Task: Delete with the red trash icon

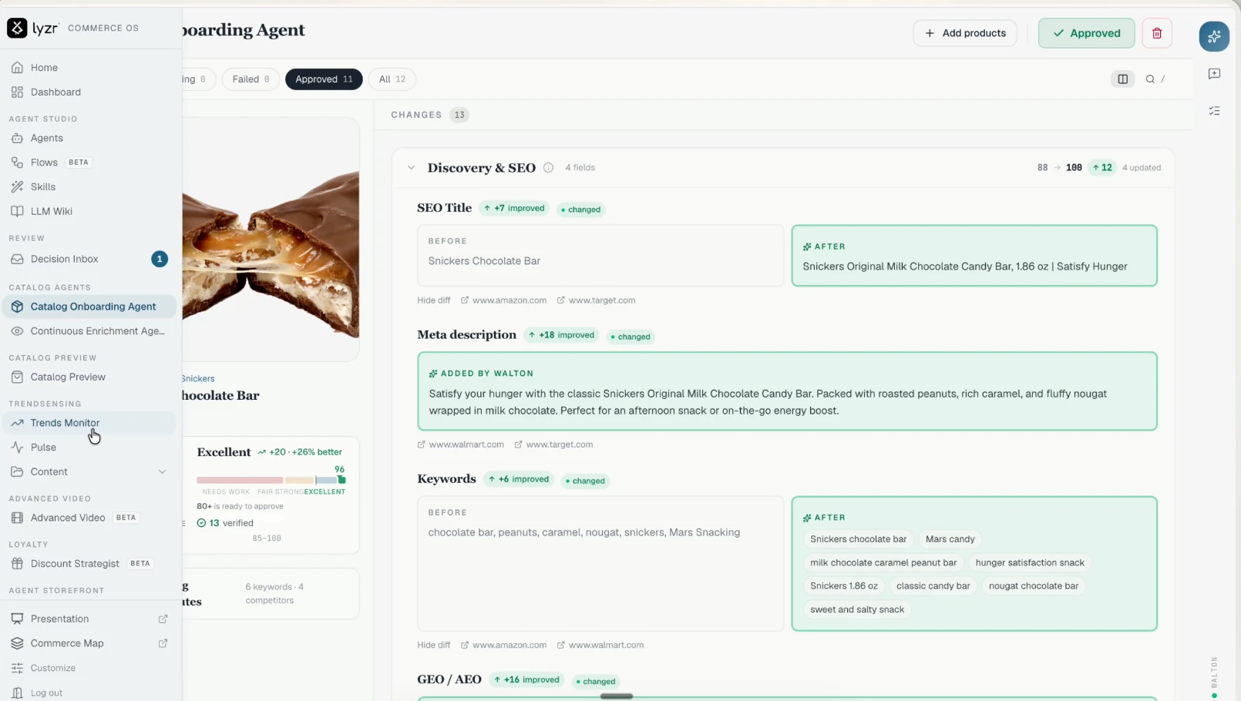Action: (x=1157, y=33)
